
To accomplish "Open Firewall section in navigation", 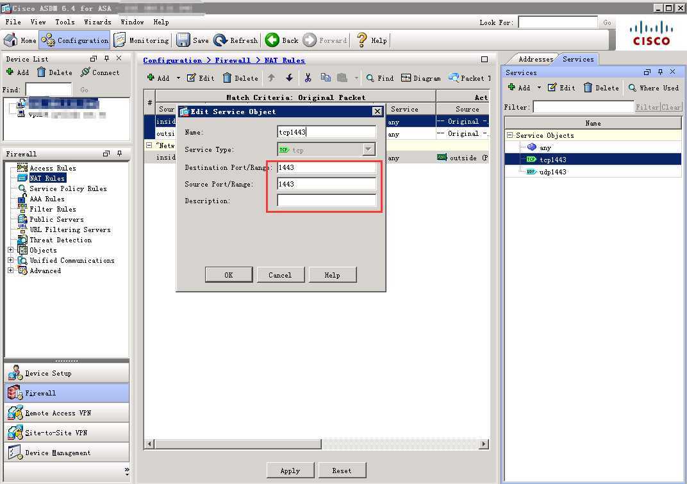I will (67, 393).
